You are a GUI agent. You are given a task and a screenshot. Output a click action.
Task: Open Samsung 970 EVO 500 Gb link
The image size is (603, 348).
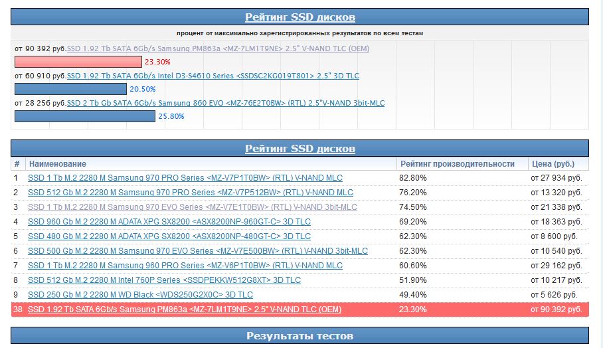point(198,251)
